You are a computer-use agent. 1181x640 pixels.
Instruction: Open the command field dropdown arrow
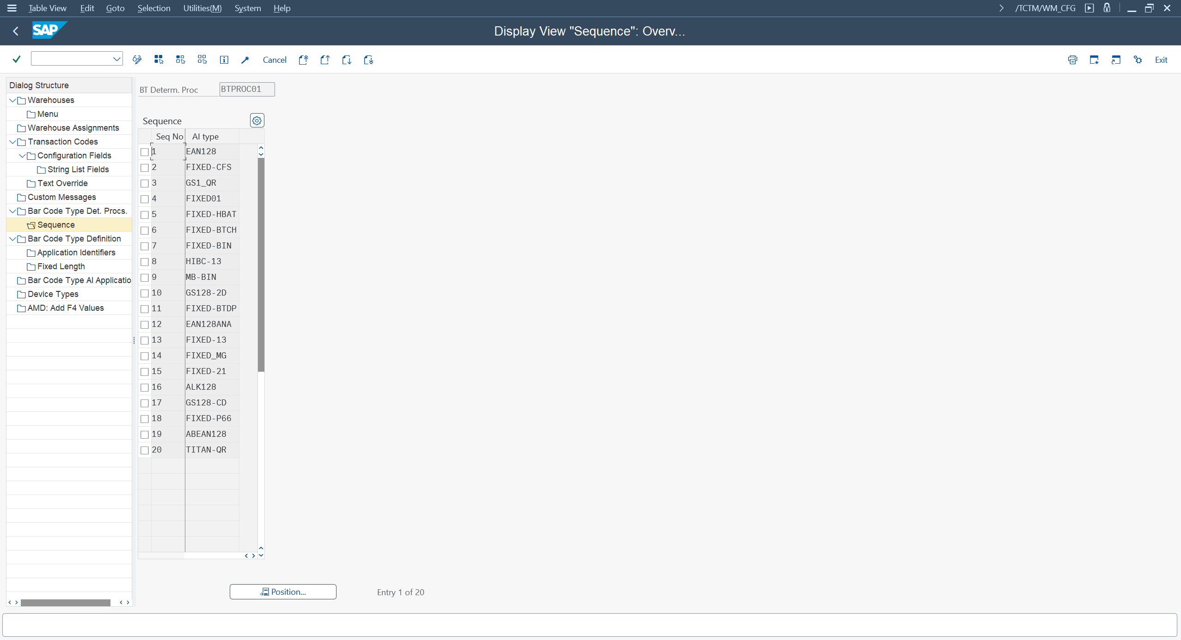pyautogui.click(x=116, y=59)
